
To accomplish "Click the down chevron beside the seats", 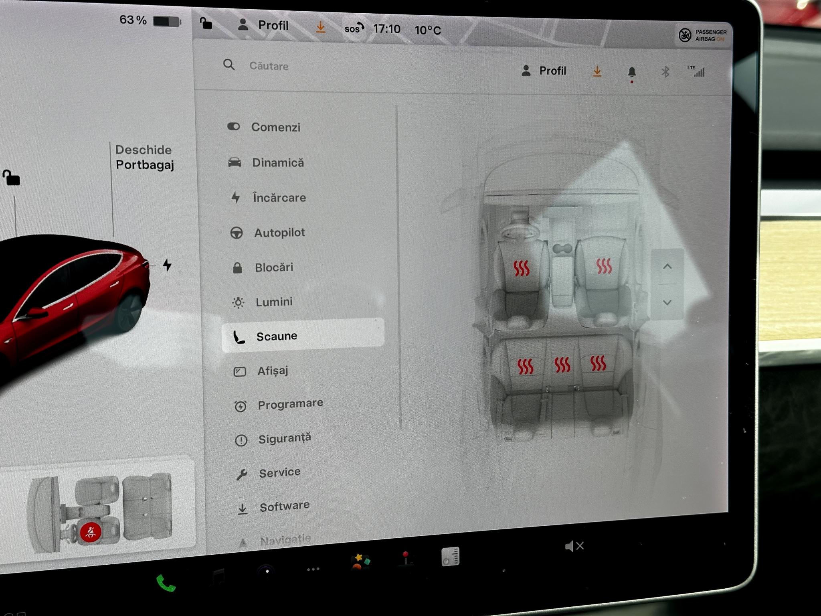I will pyautogui.click(x=667, y=302).
